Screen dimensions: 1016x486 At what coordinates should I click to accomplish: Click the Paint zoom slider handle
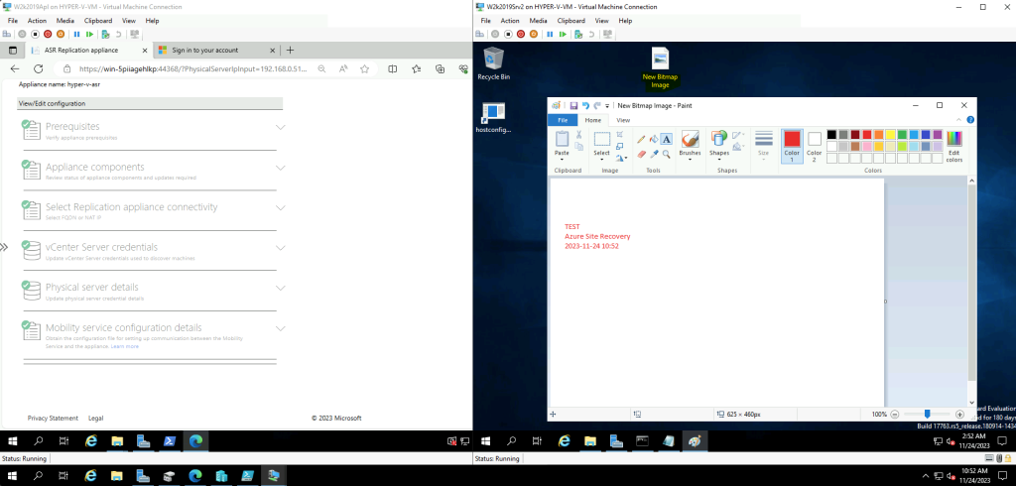tap(928, 414)
